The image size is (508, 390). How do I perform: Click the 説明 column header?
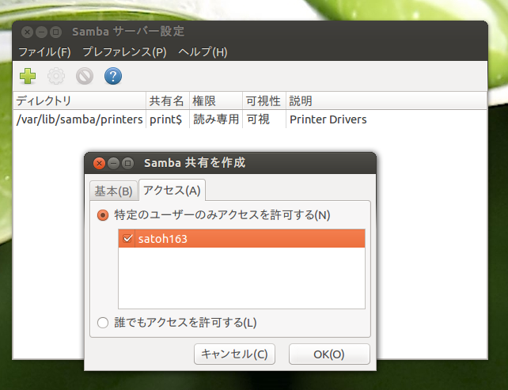coord(386,100)
